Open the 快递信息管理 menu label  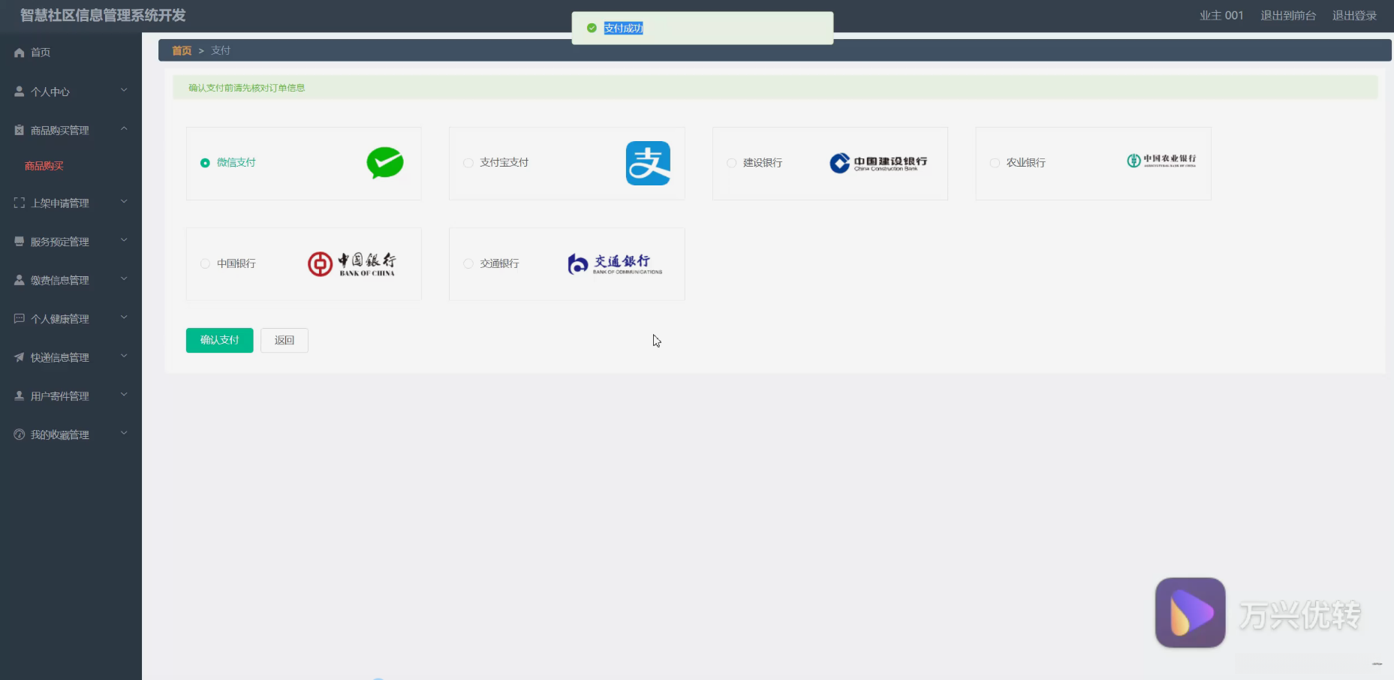tap(60, 357)
